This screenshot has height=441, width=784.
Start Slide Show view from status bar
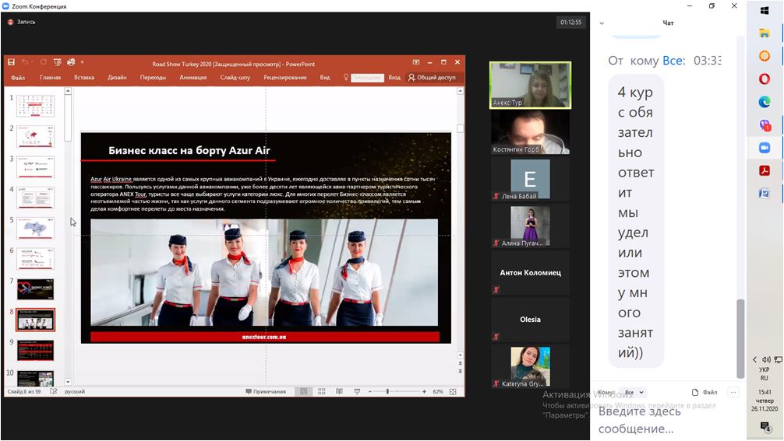[357, 392]
